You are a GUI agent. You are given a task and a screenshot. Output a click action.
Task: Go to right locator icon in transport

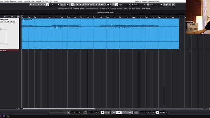coord(86,112)
